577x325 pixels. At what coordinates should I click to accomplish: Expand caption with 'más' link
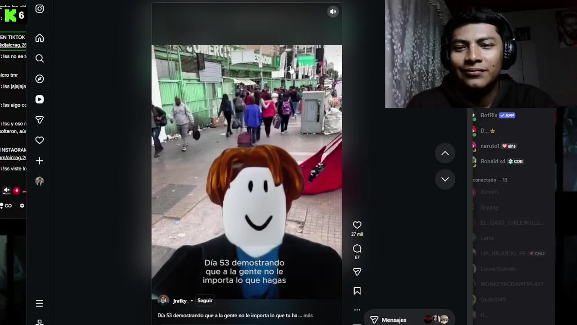[308, 316]
